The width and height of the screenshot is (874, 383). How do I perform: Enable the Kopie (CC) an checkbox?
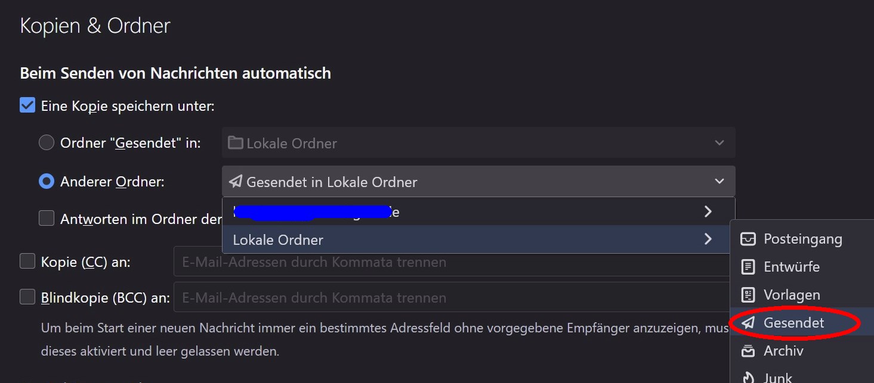pos(27,261)
